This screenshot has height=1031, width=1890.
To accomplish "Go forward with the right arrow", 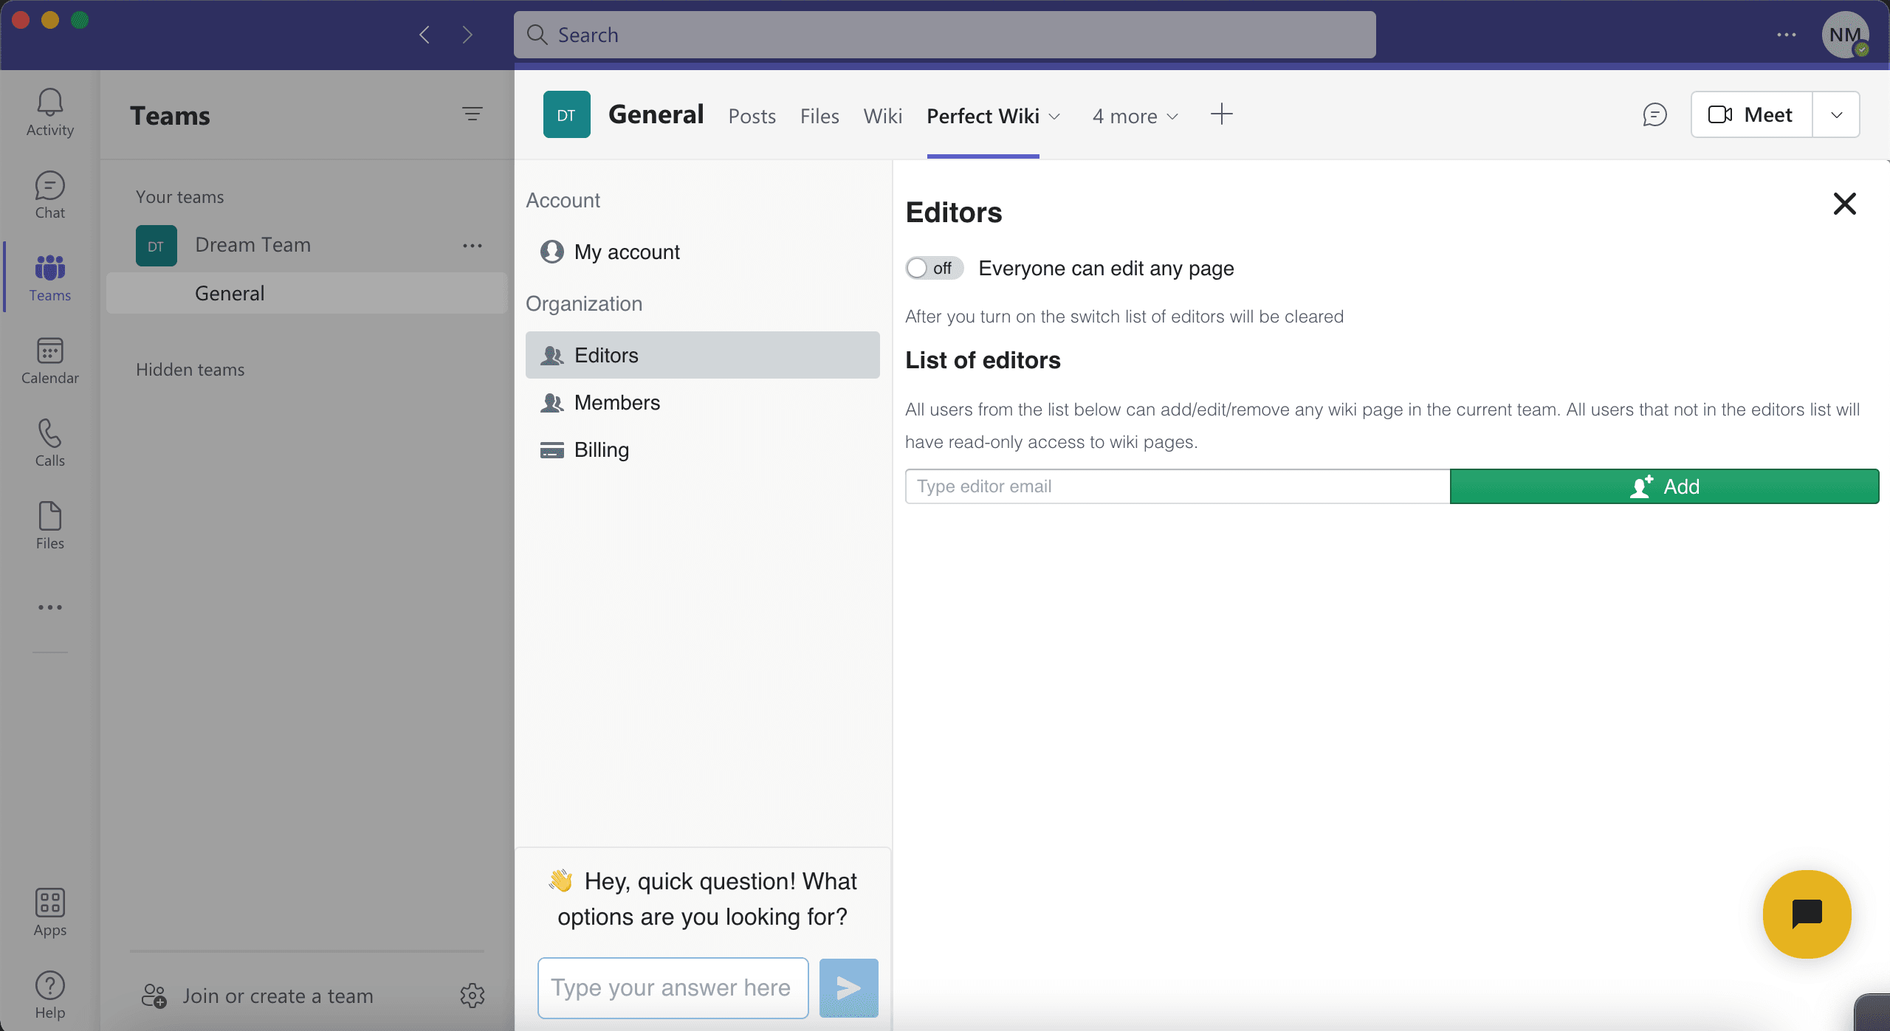I will coord(467,35).
